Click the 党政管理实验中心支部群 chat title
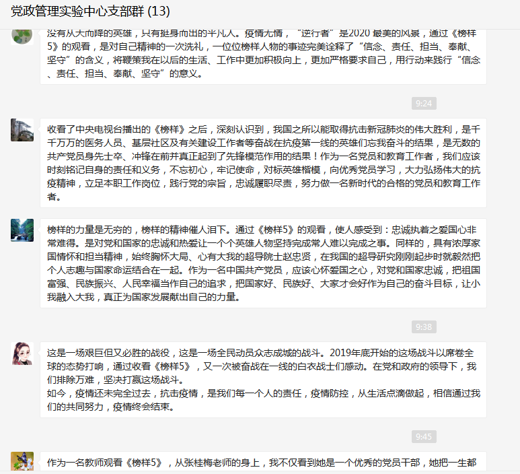Screen dimensions: 520x474 [77, 11]
